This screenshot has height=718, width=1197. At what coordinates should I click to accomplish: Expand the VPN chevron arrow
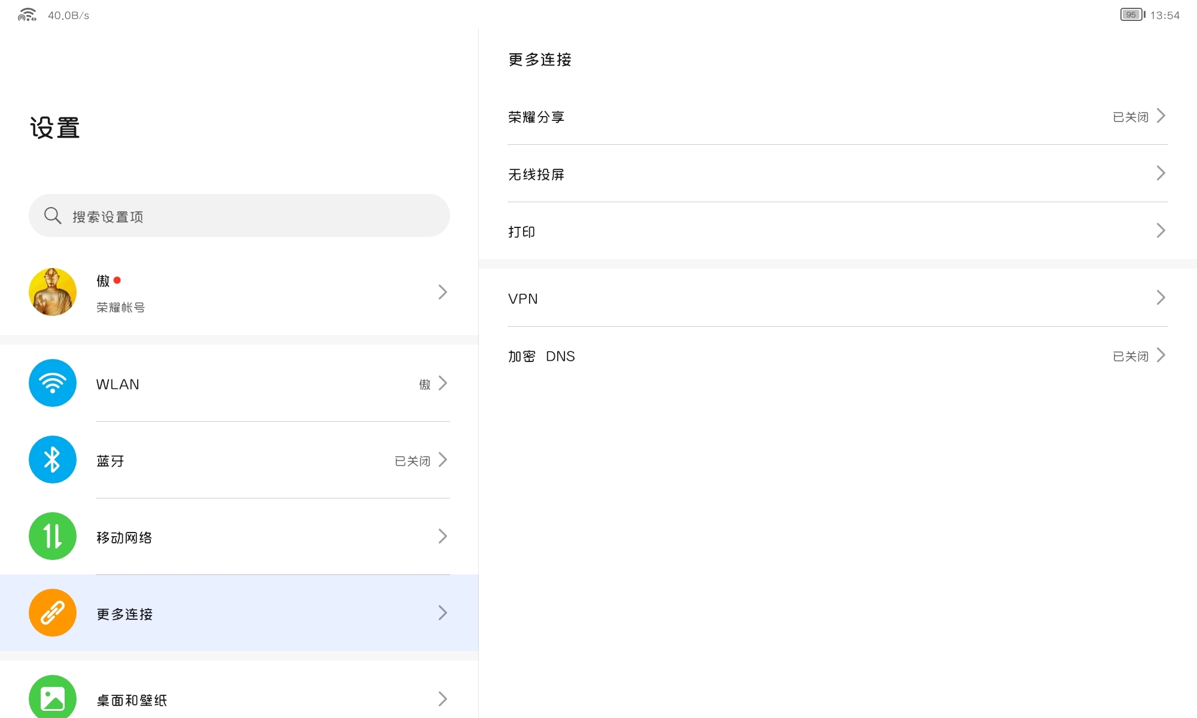point(1160,298)
